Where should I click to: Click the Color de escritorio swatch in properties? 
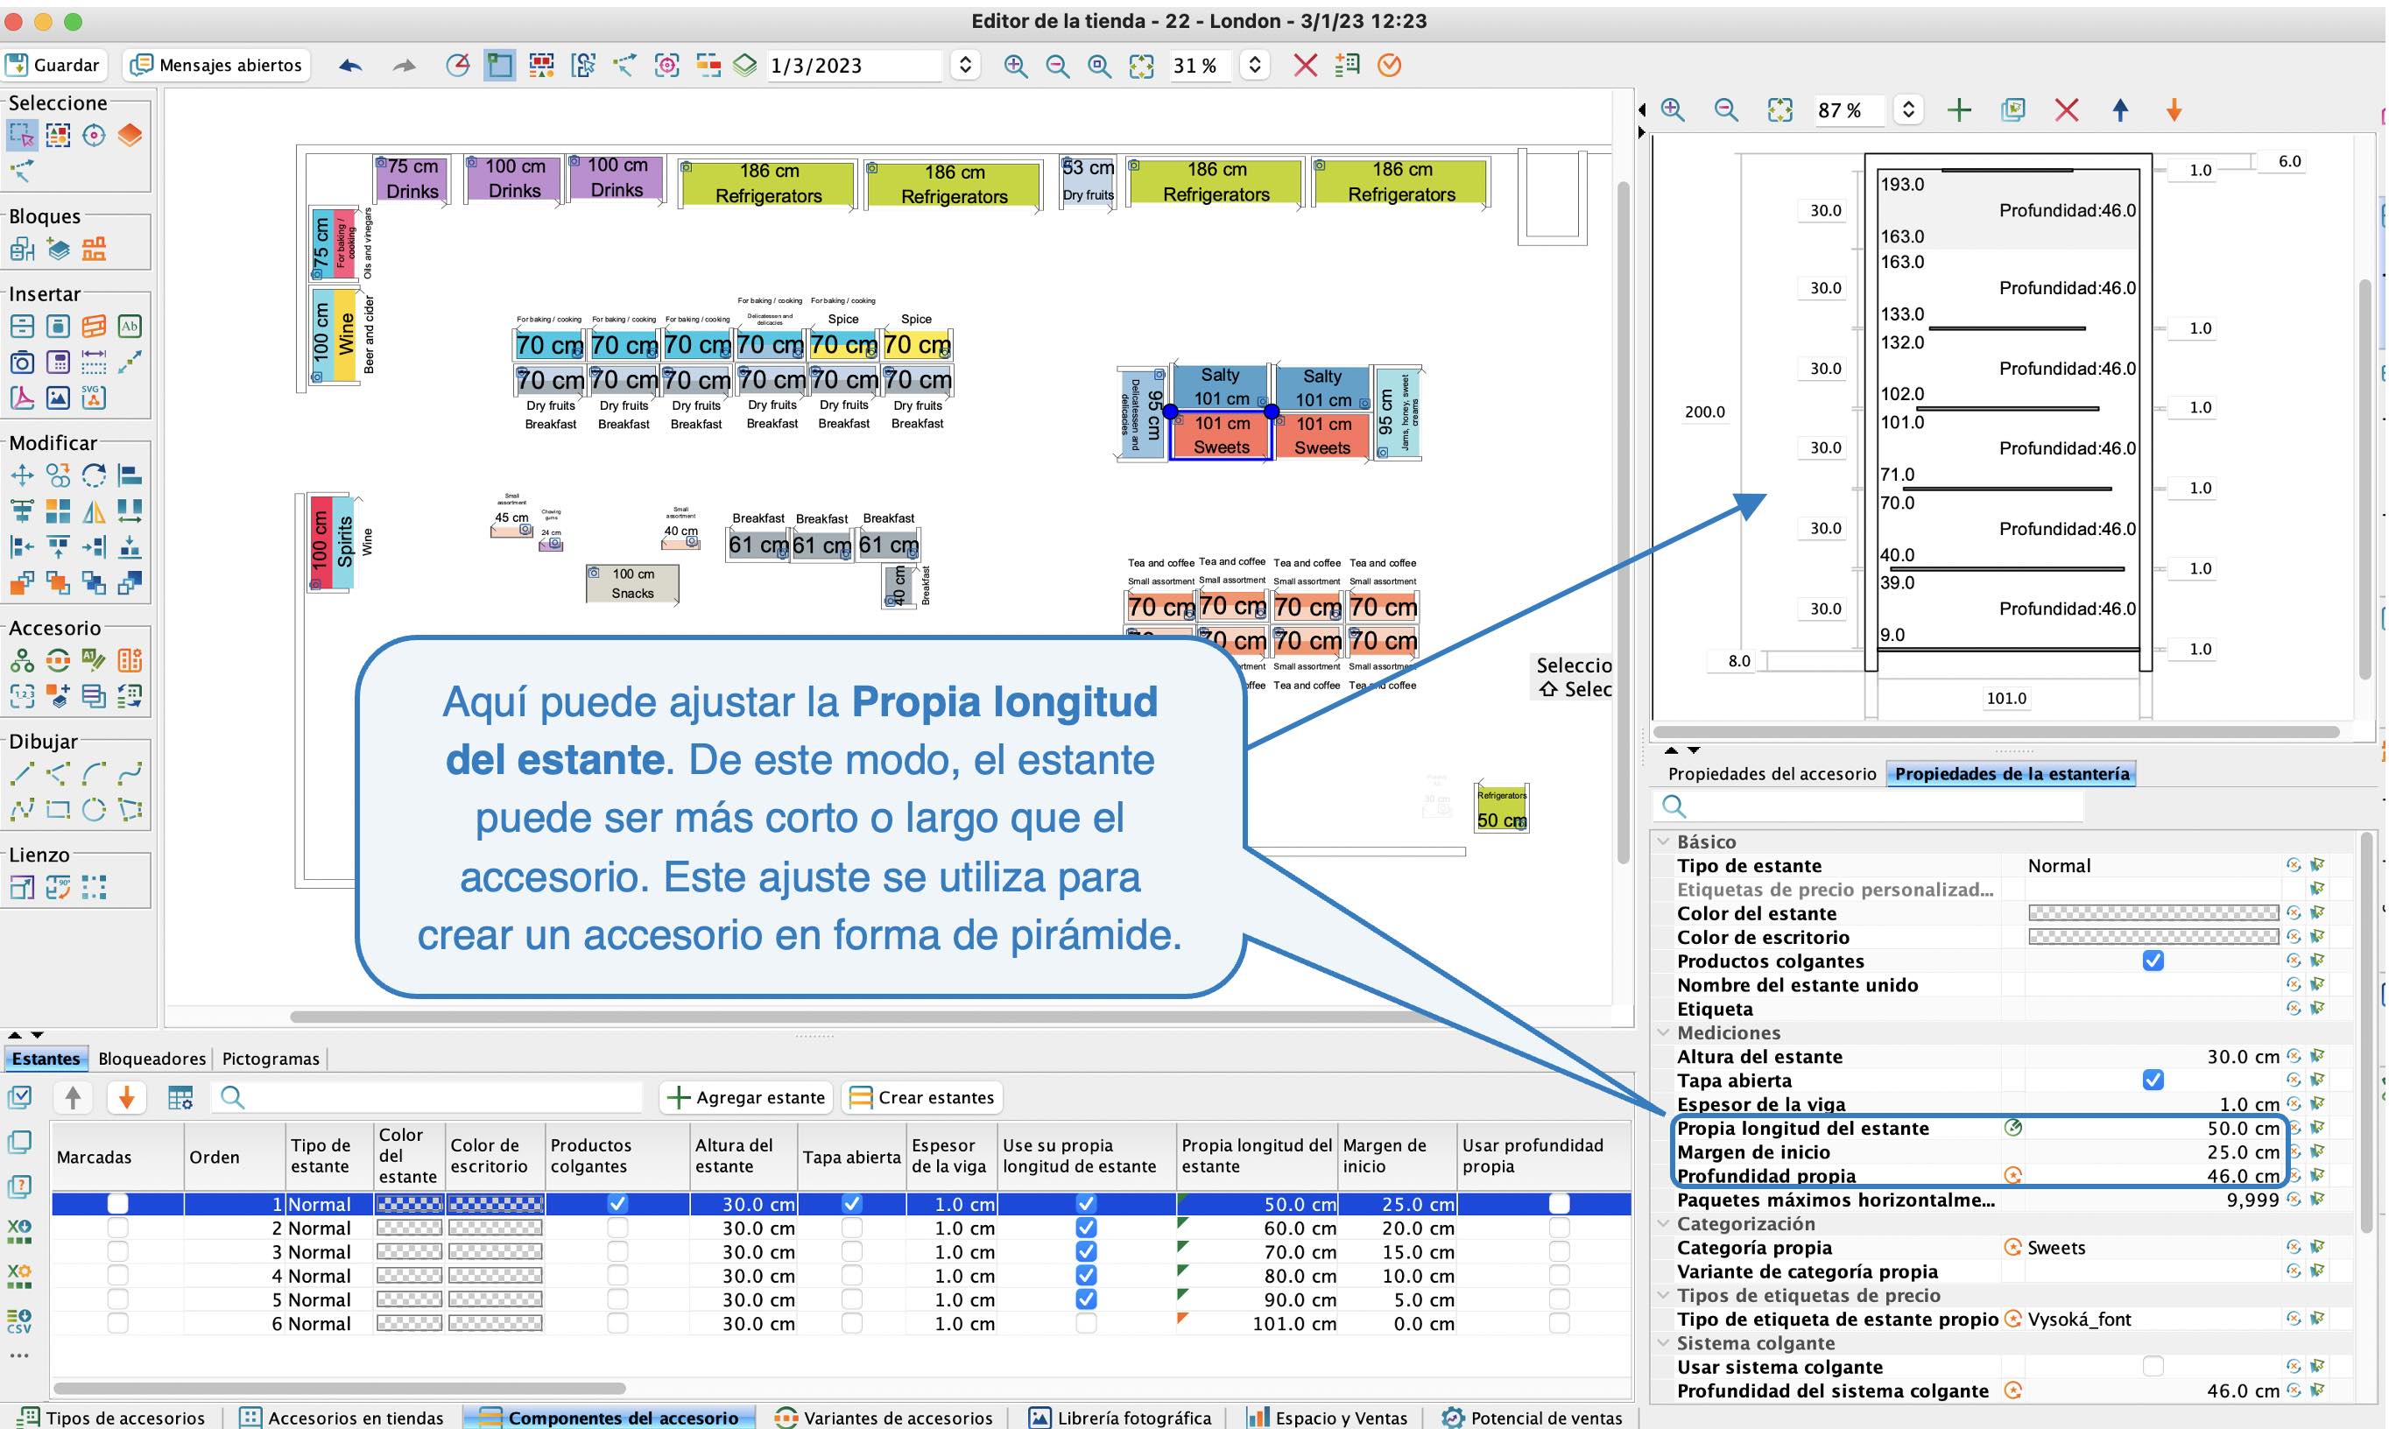click(2153, 937)
